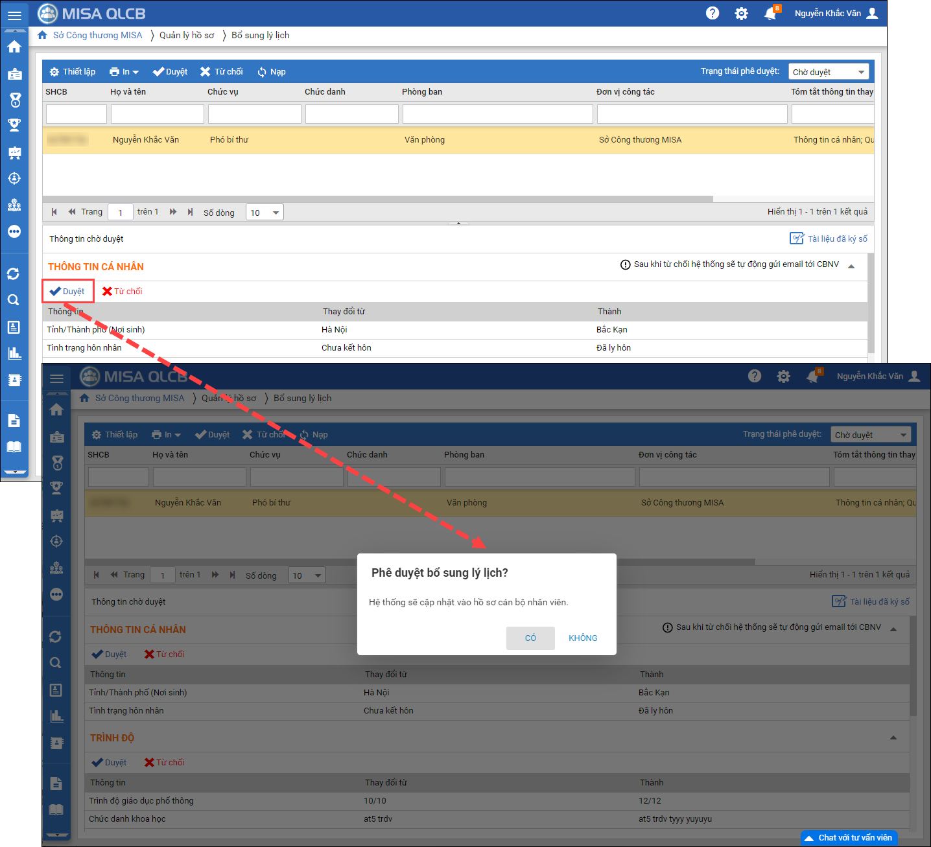Click the upper grid's horizontal scrollbar
This screenshot has width=931, height=847.
click(x=377, y=199)
